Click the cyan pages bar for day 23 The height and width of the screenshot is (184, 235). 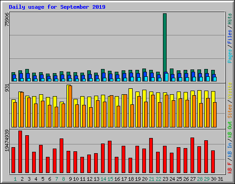click(x=167, y=77)
